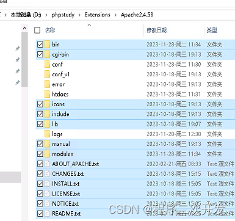Click the error folder icon
235x221 pixels.
click(x=47, y=84)
